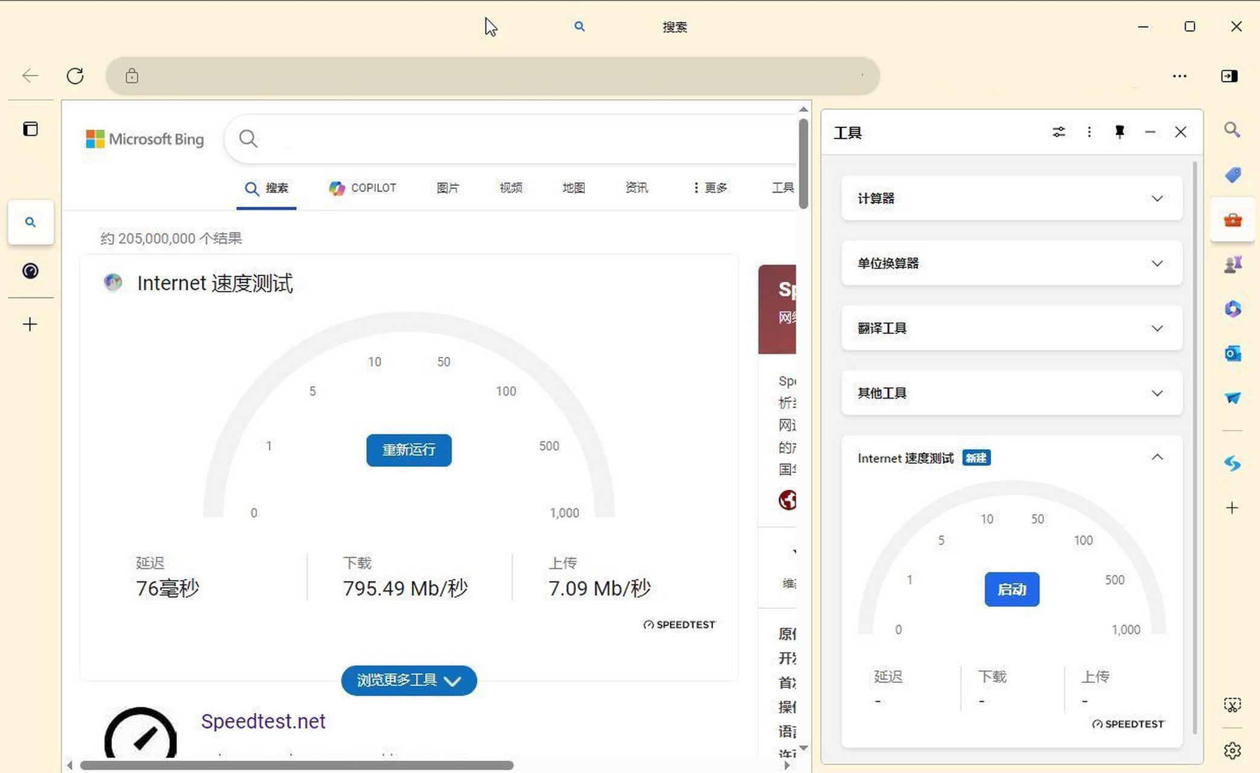This screenshot has height=773, width=1260.
Task: Click the page scroll-up arrow
Action: click(x=803, y=109)
